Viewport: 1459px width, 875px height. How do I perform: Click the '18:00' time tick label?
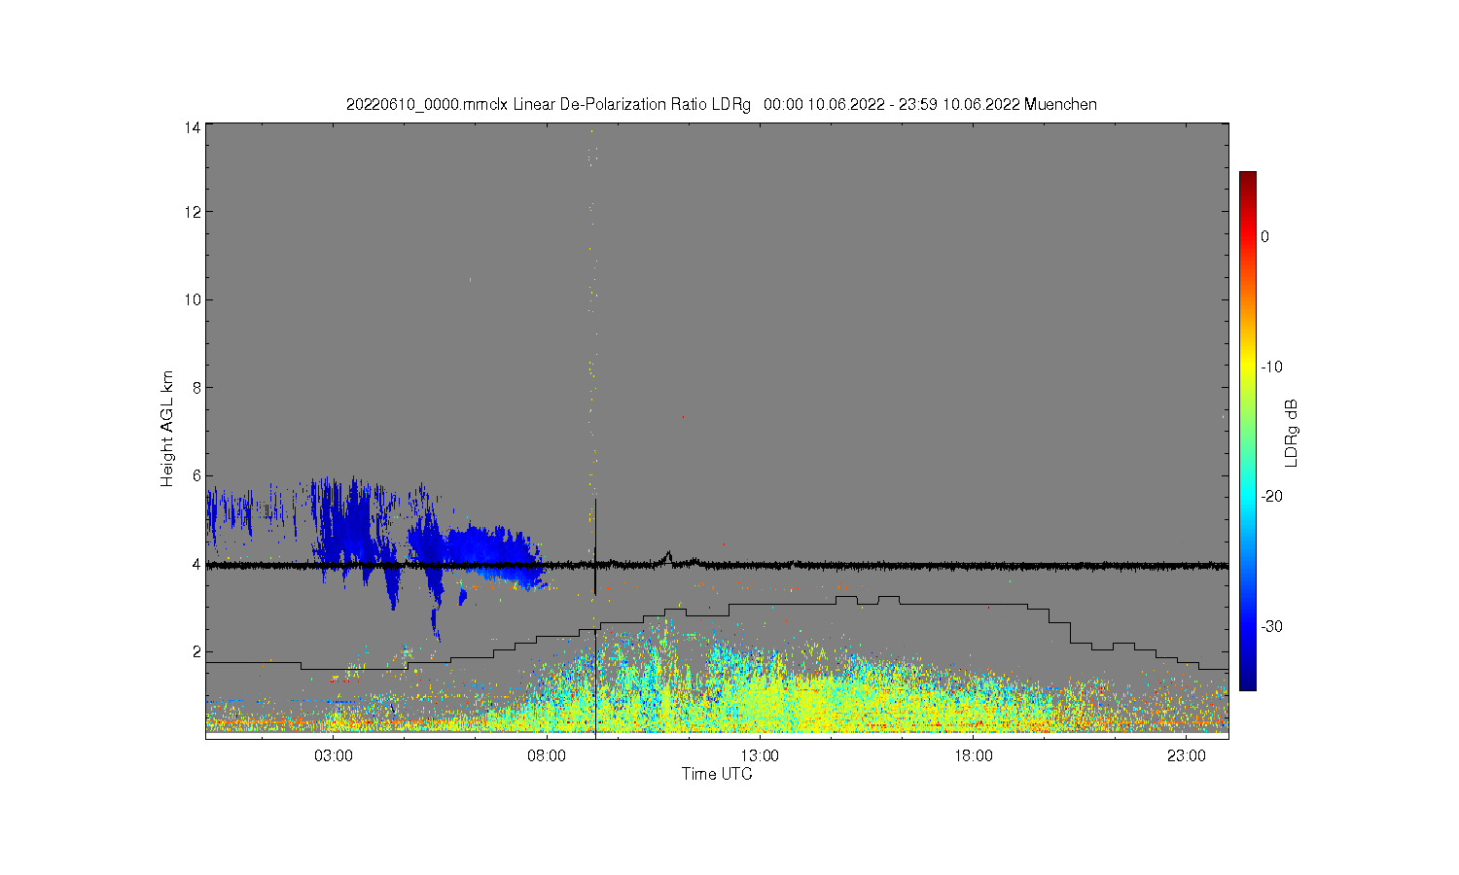point(973,755)
